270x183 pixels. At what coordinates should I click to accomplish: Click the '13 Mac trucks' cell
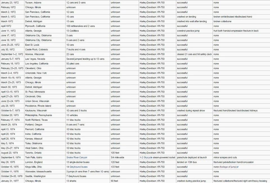pos(88,153)
